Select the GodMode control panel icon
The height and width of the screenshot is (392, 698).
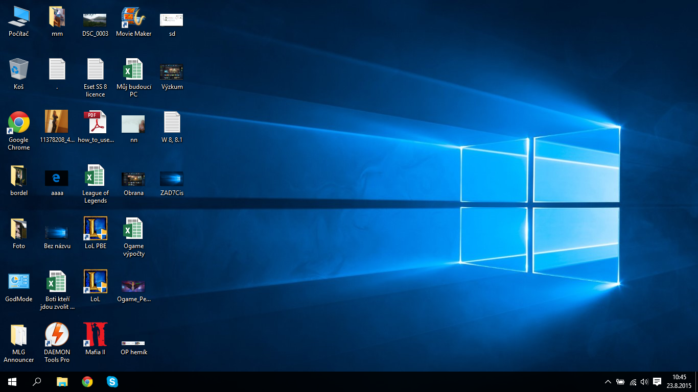[19, 282]
